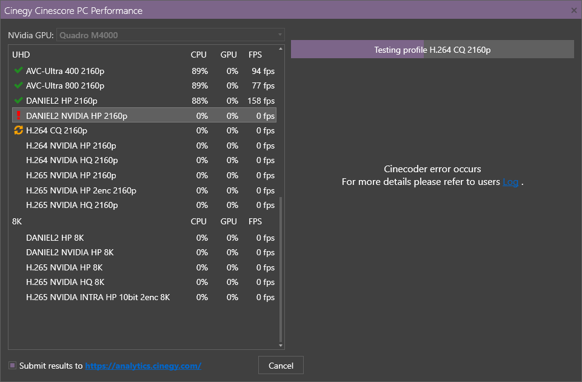Click the Cinecoder error occurs message
The image size is (582, 382).
432,169
